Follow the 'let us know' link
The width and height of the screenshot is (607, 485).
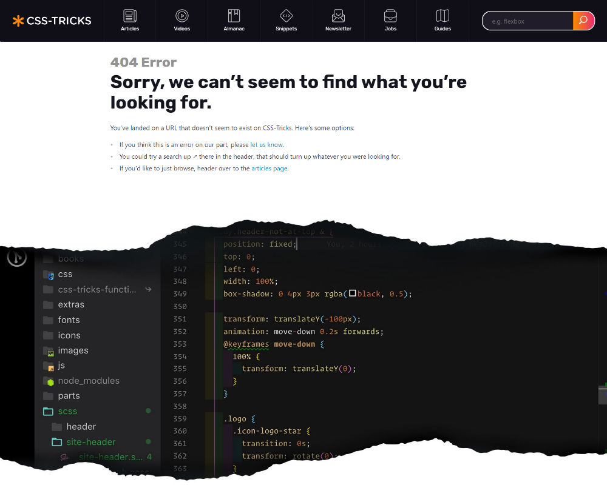[x=266, y=145]
